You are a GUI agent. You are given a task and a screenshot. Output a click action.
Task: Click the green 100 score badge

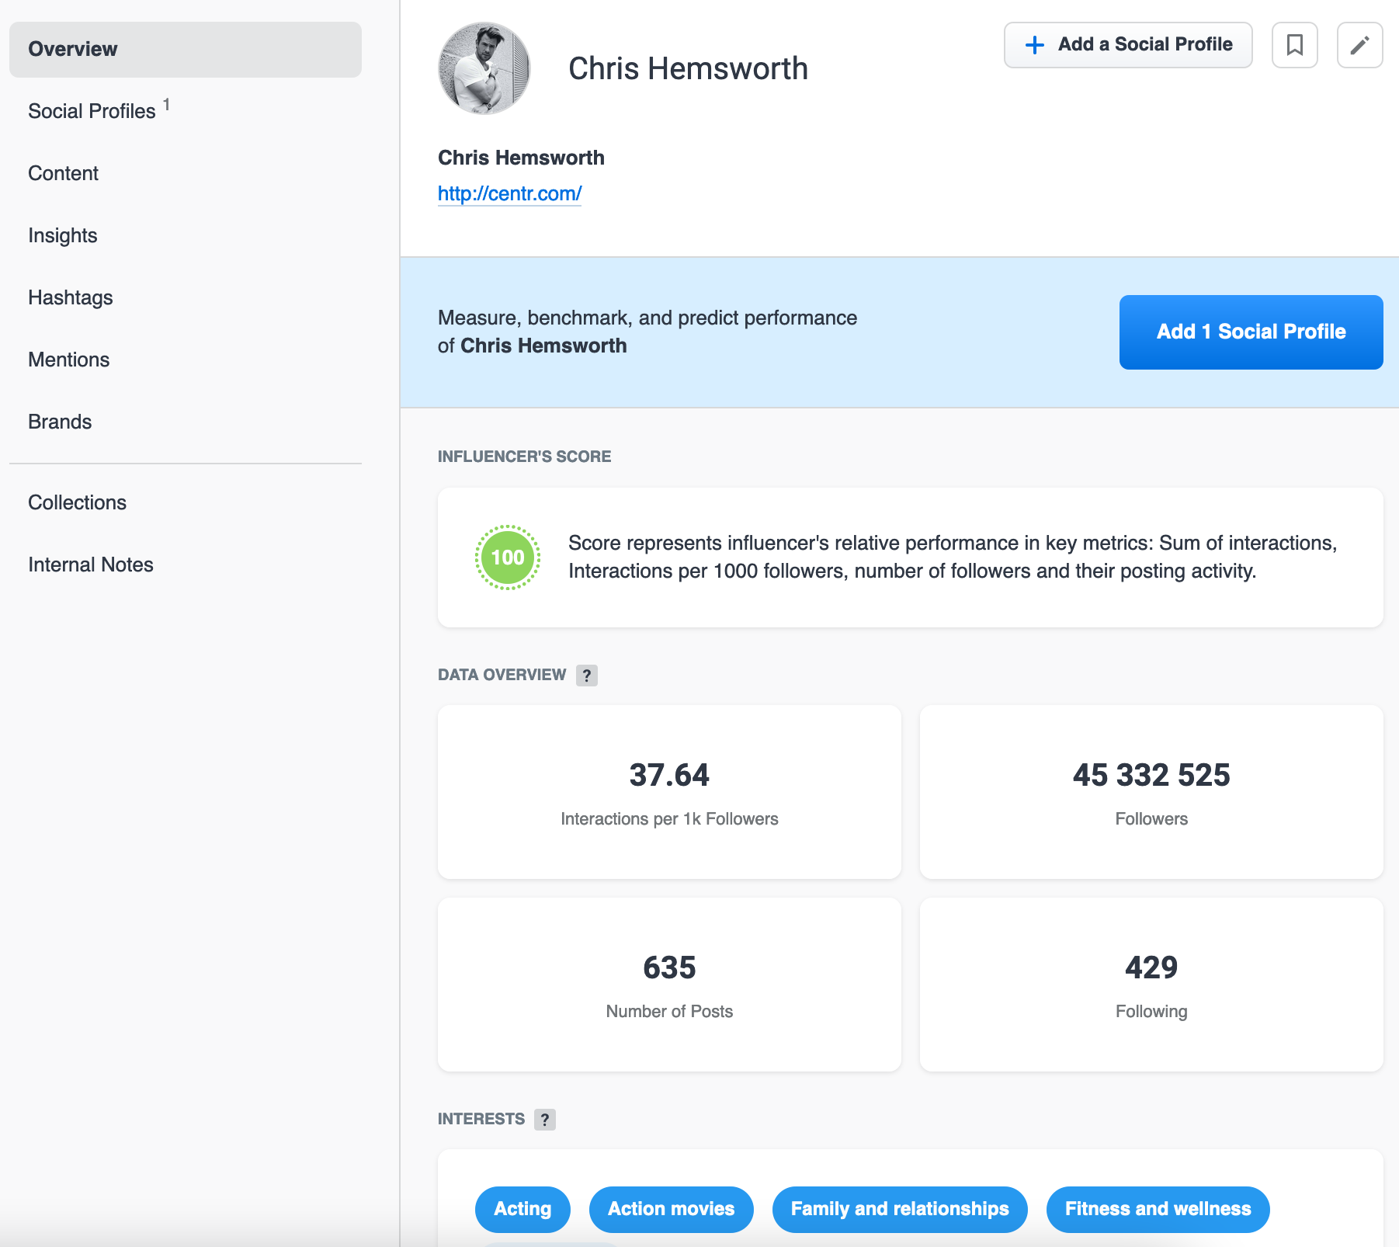508,558
